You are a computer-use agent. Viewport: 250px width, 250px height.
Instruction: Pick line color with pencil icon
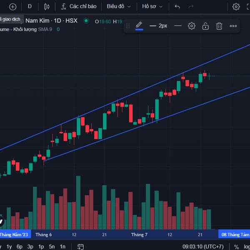pos(139,26)
